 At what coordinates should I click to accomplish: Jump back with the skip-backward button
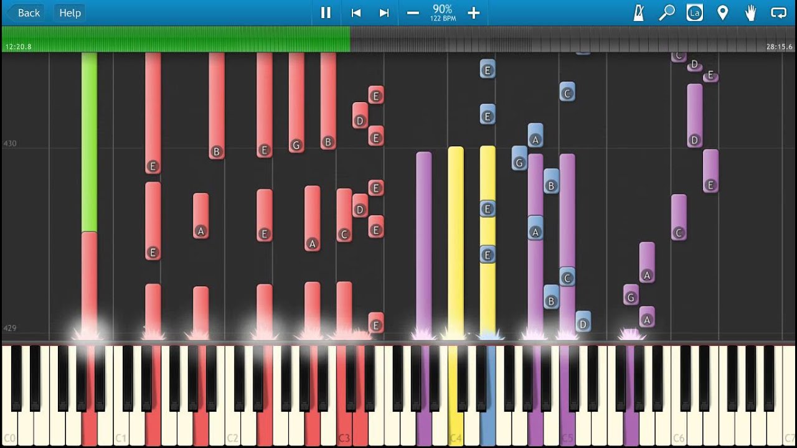356,12
